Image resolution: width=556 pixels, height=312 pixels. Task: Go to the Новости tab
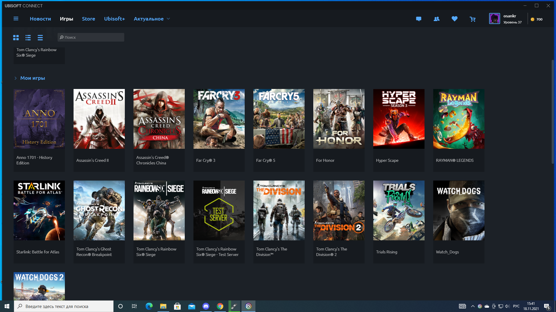(40, 19)
